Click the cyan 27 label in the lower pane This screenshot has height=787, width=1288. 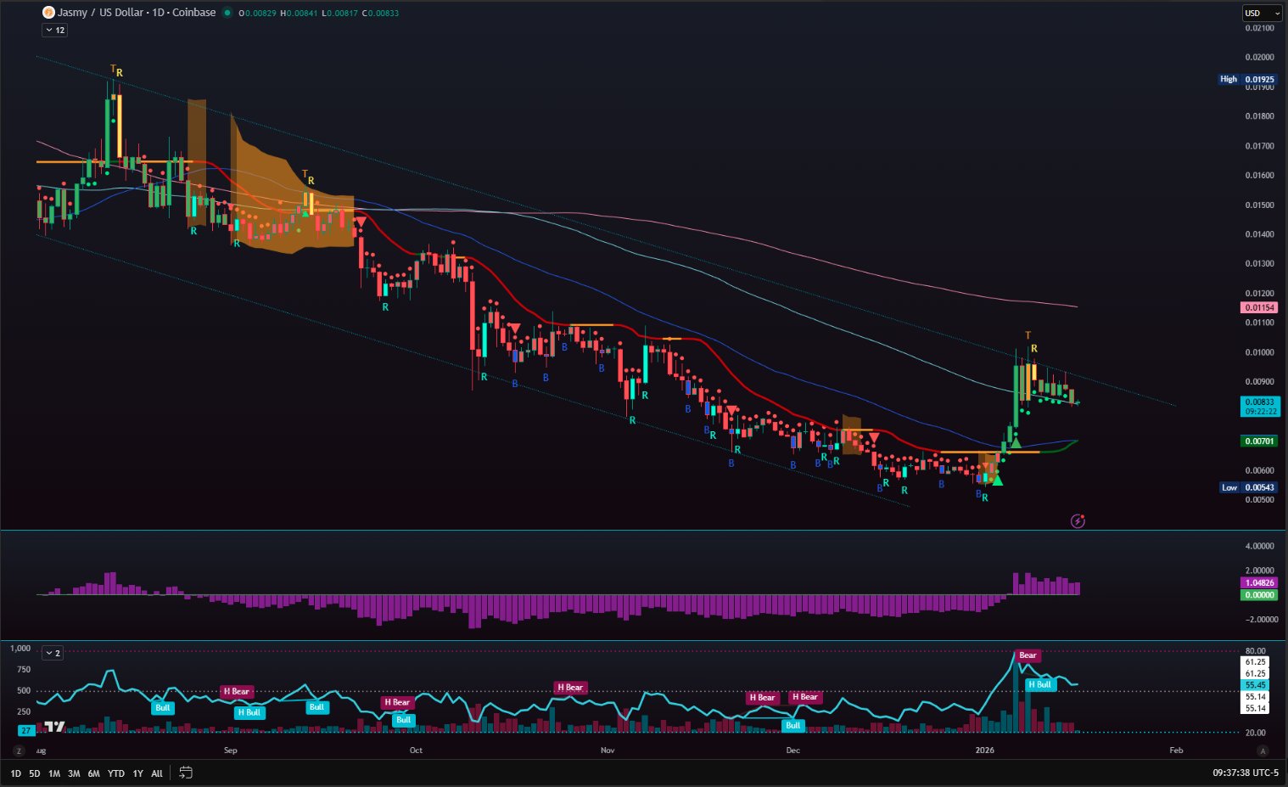[x=26, y=730]
